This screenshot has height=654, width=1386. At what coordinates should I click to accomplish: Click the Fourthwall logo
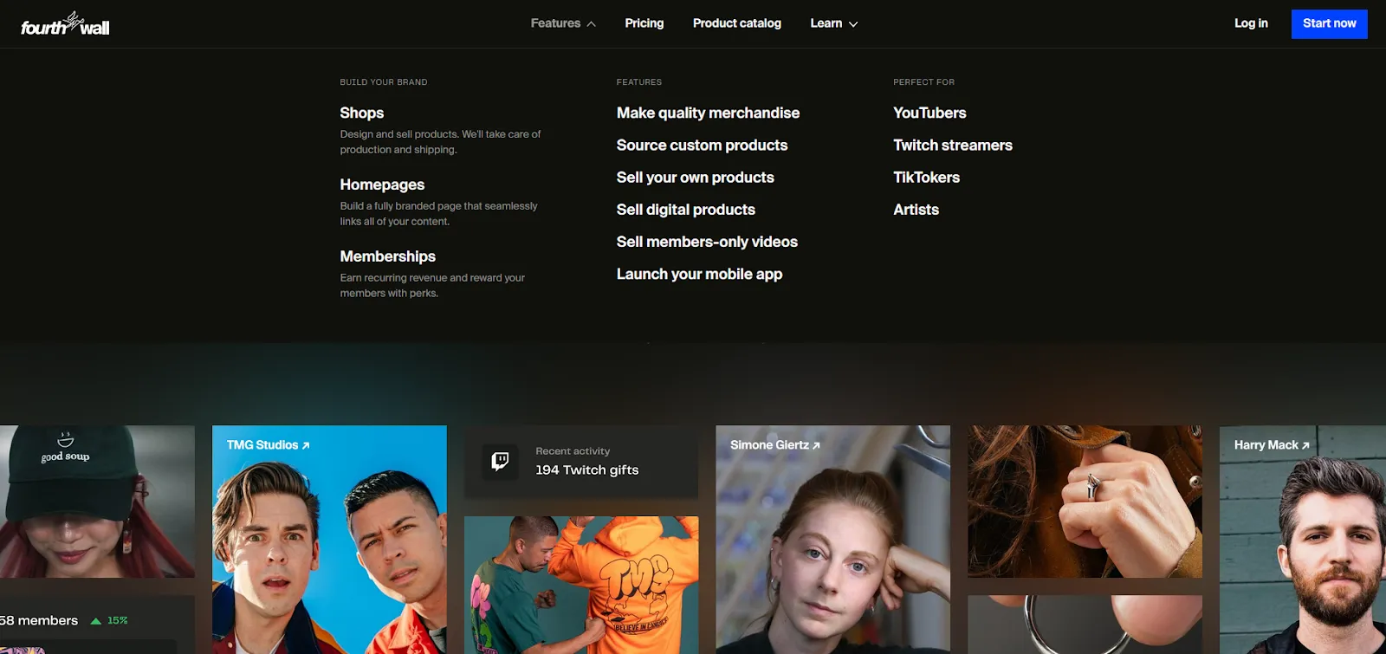pos(65,24)
